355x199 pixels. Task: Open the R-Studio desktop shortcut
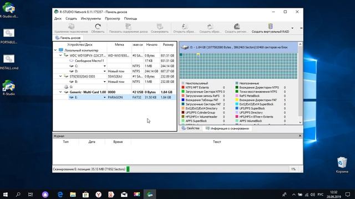pos(9,87)
